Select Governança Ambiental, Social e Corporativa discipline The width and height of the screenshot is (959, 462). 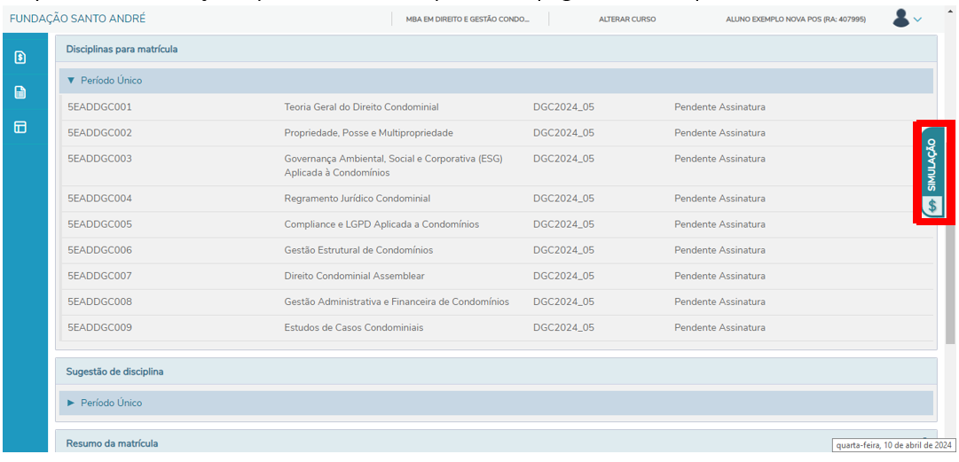393,166
